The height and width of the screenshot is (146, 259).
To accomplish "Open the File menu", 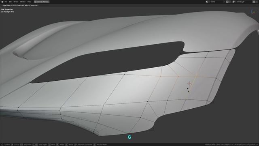I will [x=6, y=2].
